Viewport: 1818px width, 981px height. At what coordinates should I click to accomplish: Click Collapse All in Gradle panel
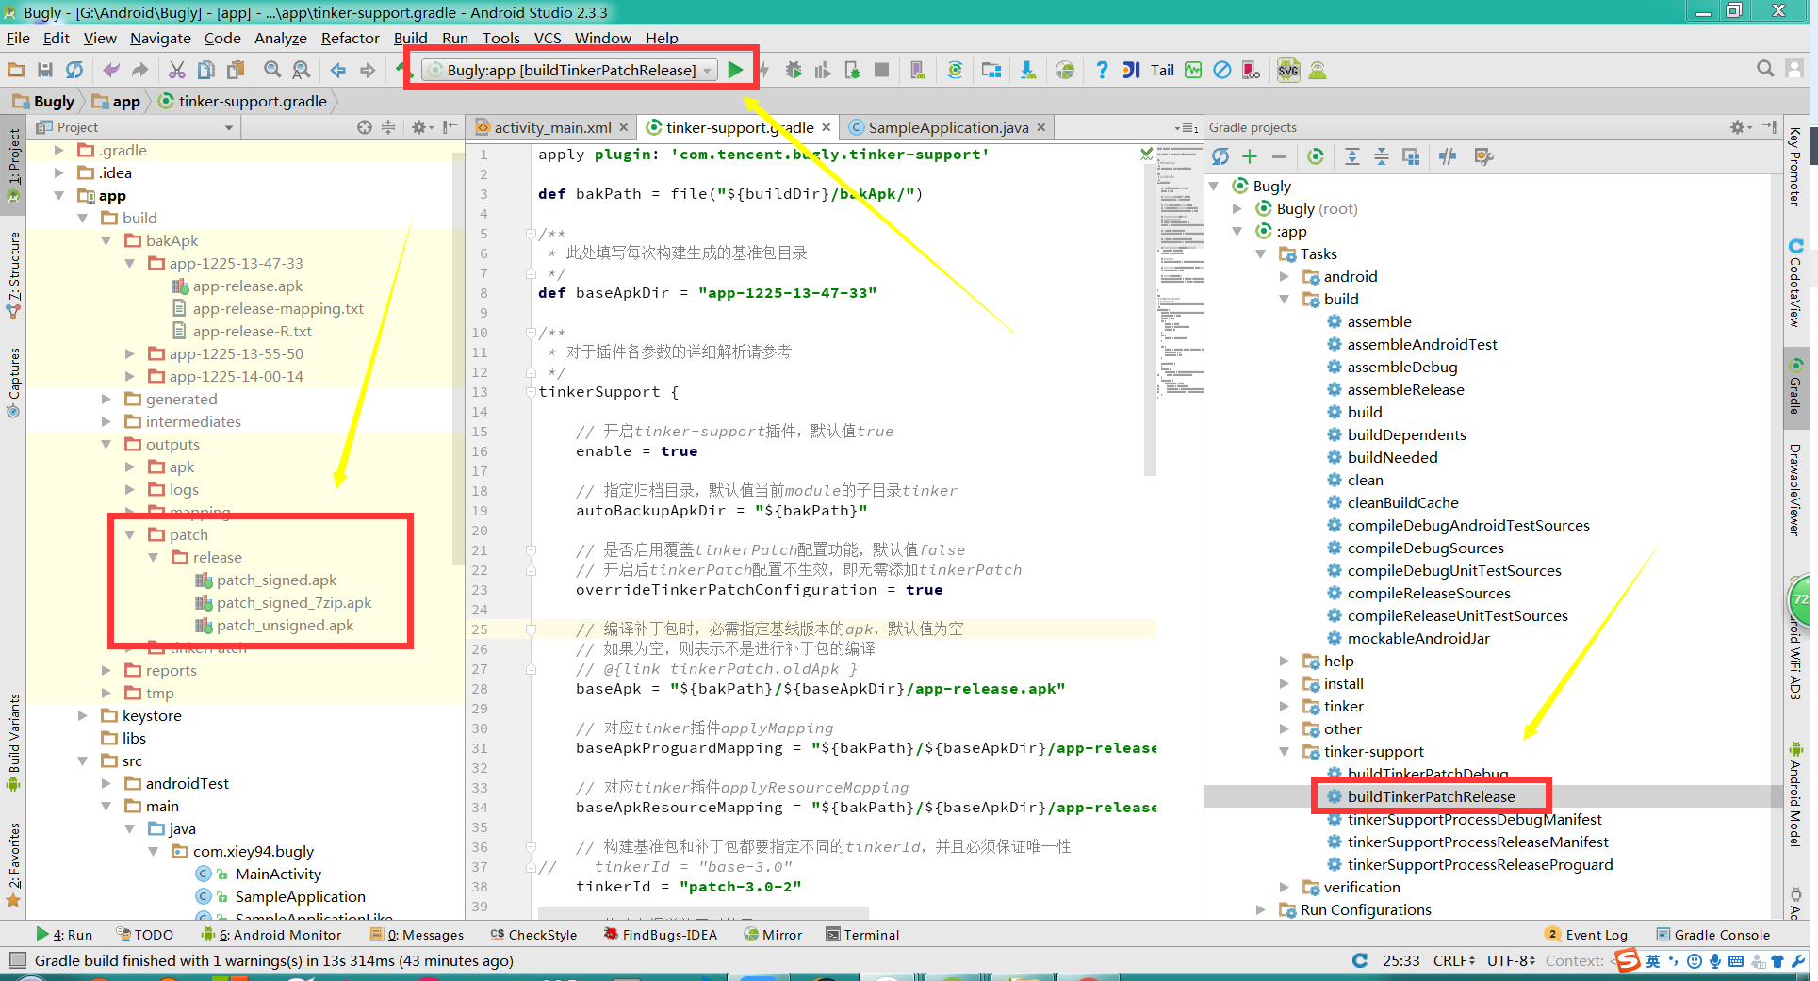pyautogui.click(x=1382, y=156)
